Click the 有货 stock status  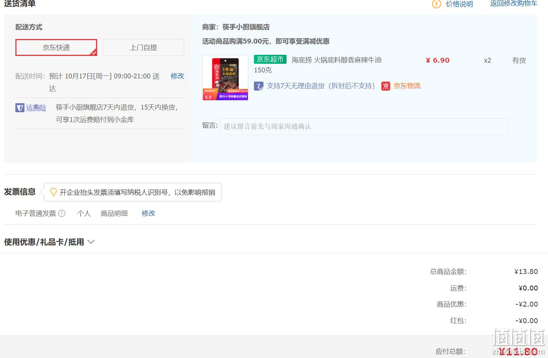click(519, 60)
